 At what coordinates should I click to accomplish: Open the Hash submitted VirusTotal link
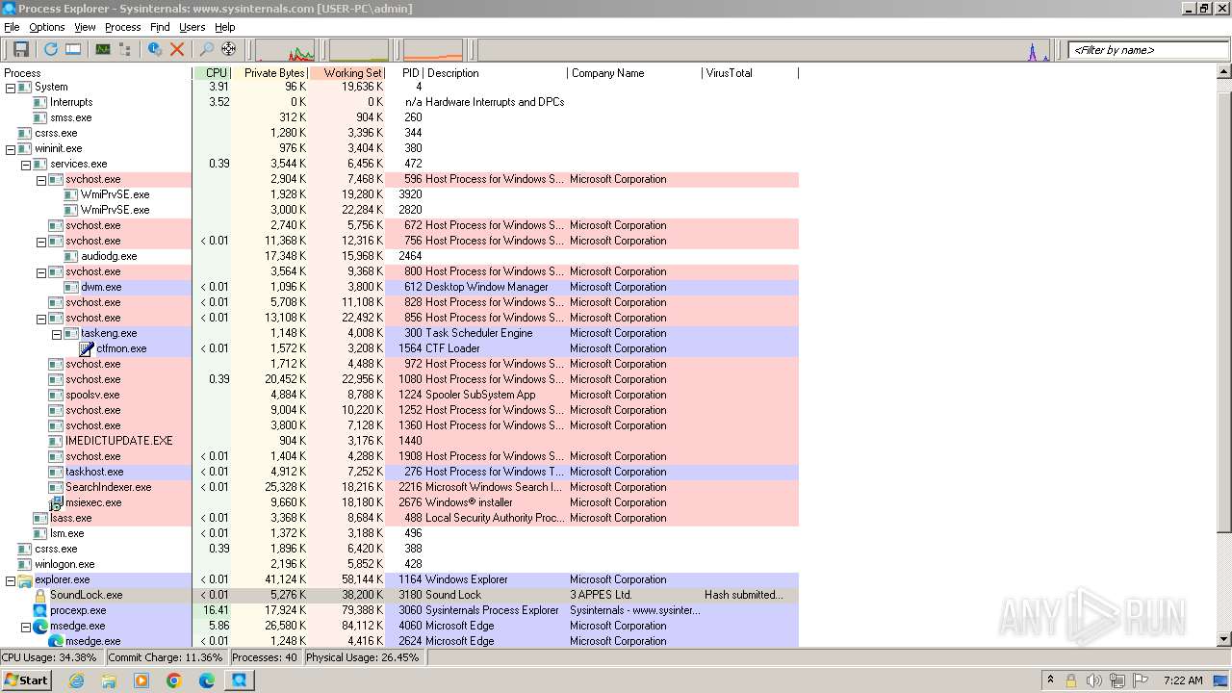(x=743, y=595)
